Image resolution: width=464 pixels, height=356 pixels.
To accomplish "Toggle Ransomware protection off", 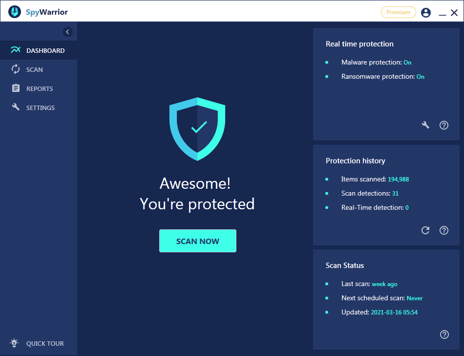I will (x=421, y=76).
